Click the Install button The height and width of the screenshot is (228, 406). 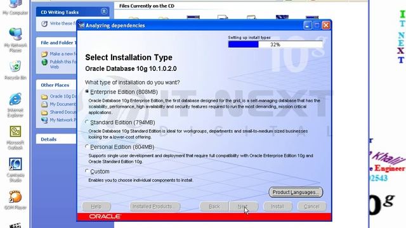click(x=278, y=206)
